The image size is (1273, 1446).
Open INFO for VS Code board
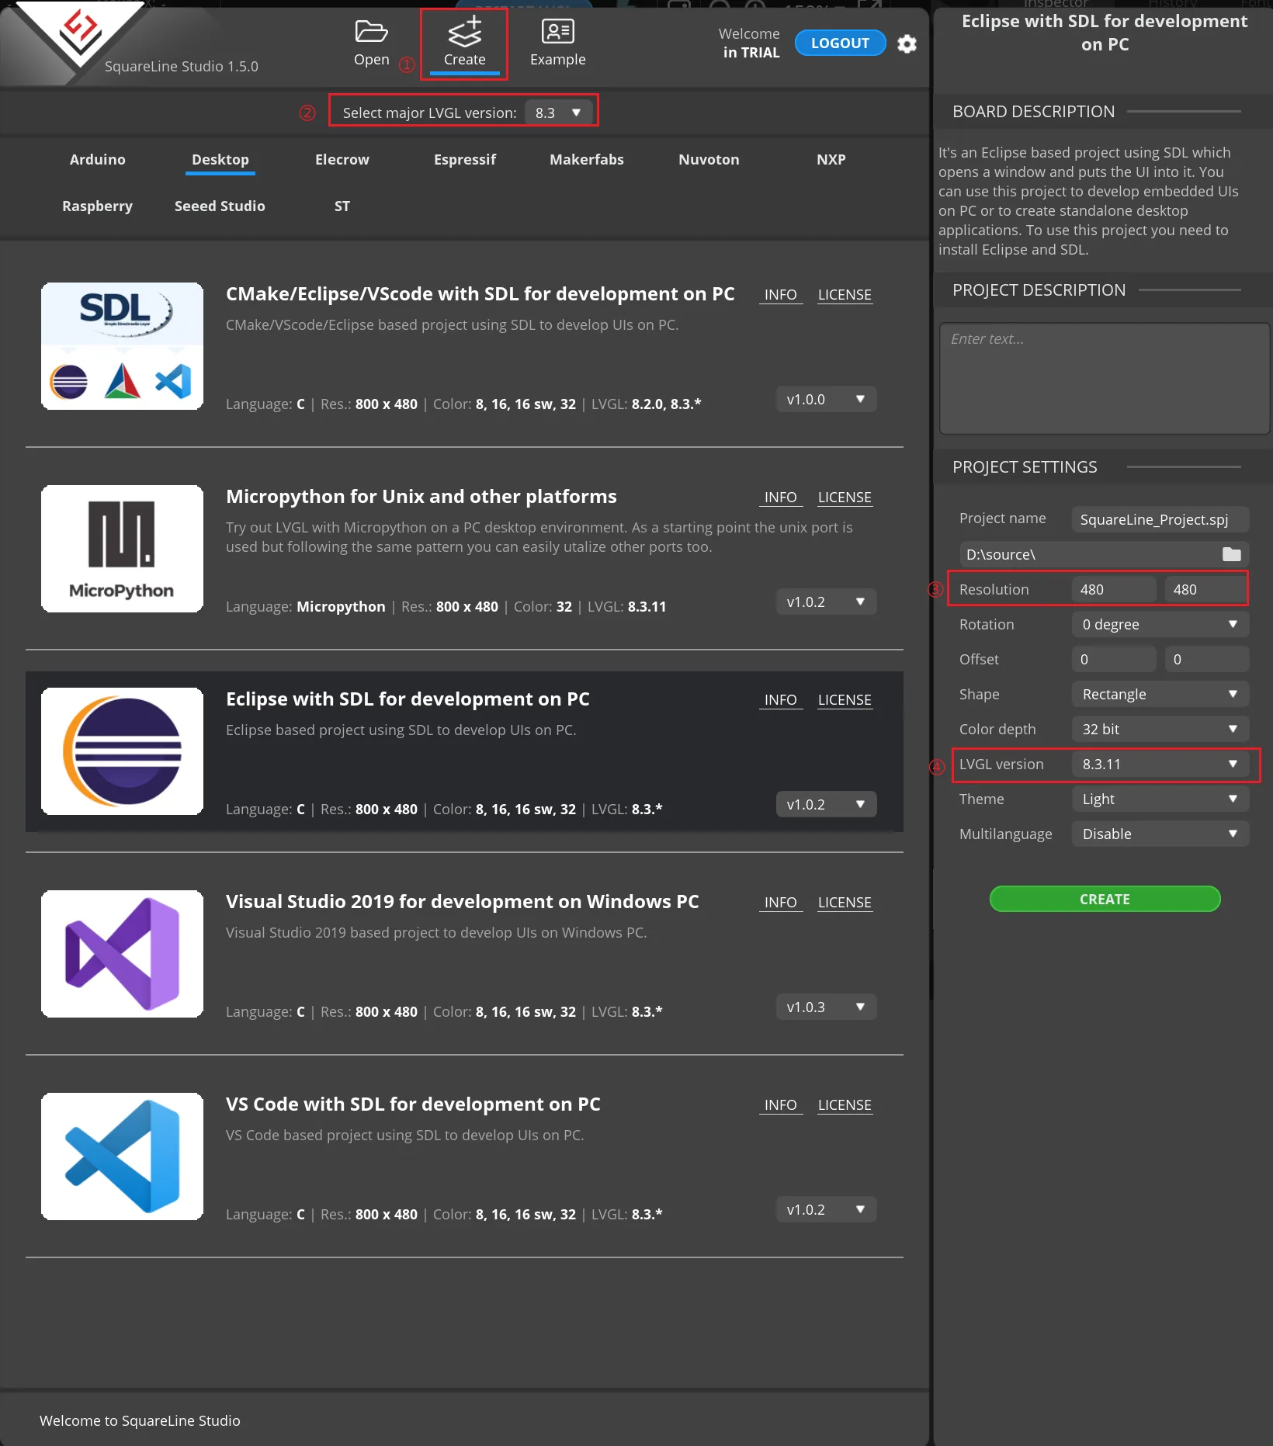click(780, 1105)
